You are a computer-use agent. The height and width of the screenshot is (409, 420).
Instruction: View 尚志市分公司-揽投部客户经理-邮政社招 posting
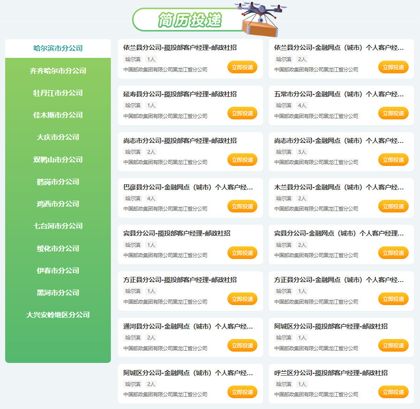click(180, 141)
